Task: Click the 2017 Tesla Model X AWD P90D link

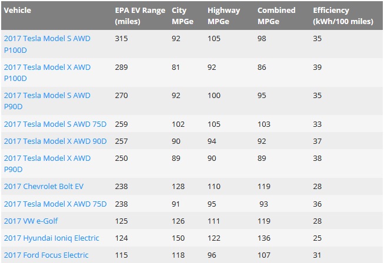Action: (47, 164)
